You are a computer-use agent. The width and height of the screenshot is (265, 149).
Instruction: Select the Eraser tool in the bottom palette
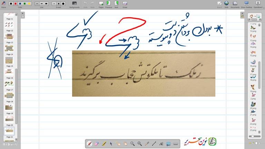pyautogui.click(x=97, y=143)
